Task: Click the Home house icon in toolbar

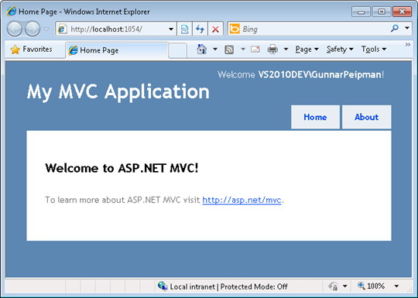Action: click(x=201, y=49)
